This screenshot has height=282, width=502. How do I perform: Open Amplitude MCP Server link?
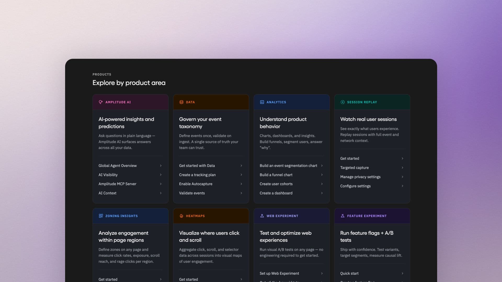(130, 184)
